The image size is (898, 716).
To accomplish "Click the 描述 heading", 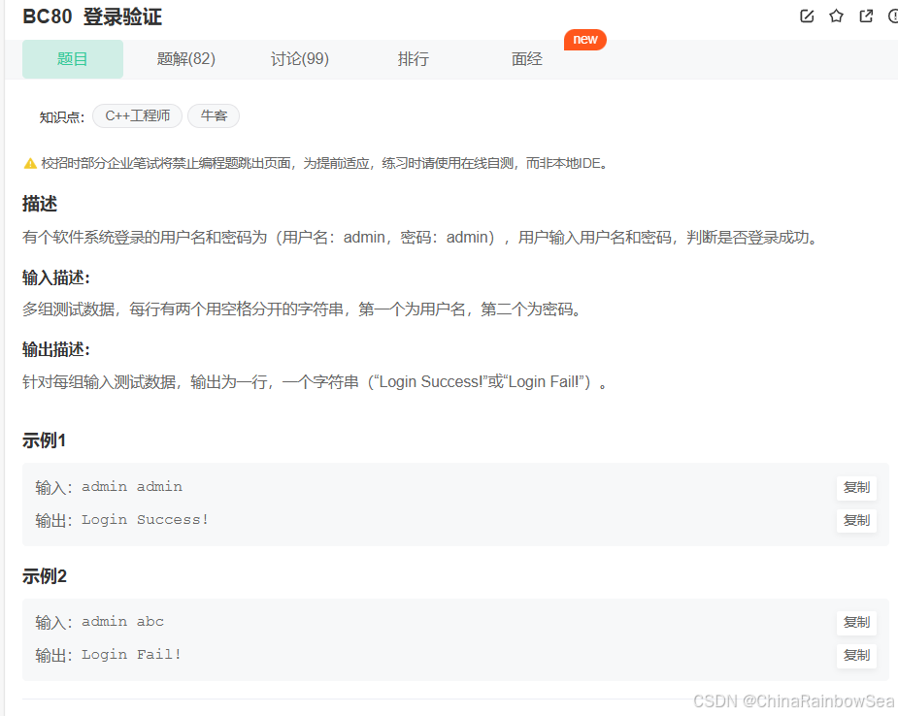I will point(40,204).
